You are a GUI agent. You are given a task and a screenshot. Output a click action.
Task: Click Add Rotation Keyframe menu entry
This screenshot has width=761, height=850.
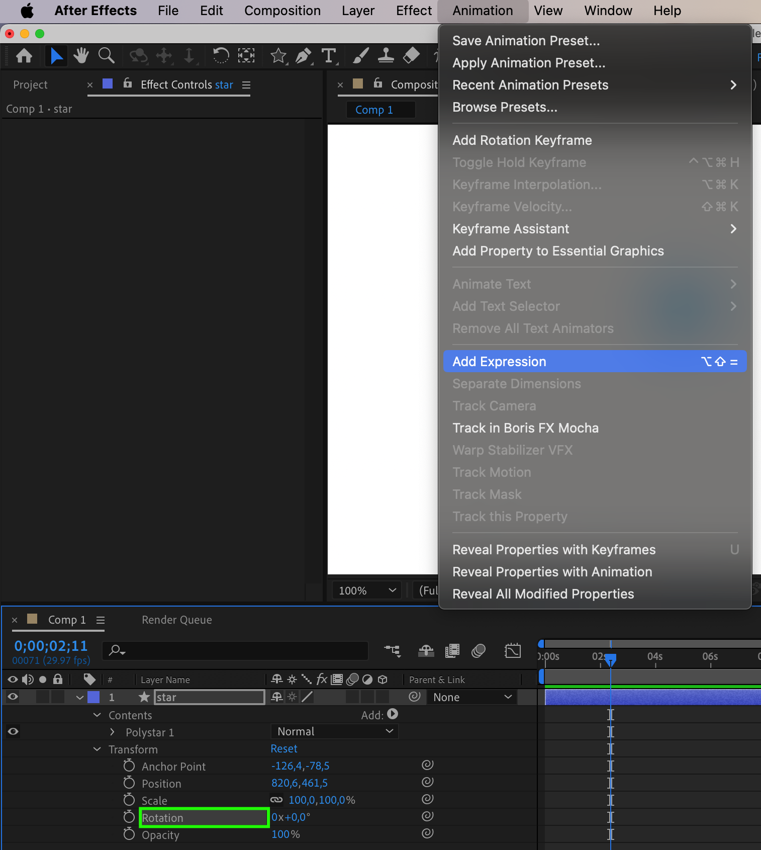click(x=522, y=140)
